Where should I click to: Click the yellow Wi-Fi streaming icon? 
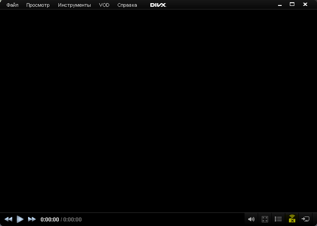(x=292, y=219)
